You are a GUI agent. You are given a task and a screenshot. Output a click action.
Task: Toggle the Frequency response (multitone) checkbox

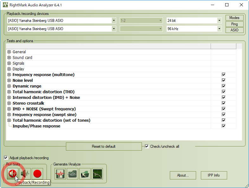coord(224,75)
